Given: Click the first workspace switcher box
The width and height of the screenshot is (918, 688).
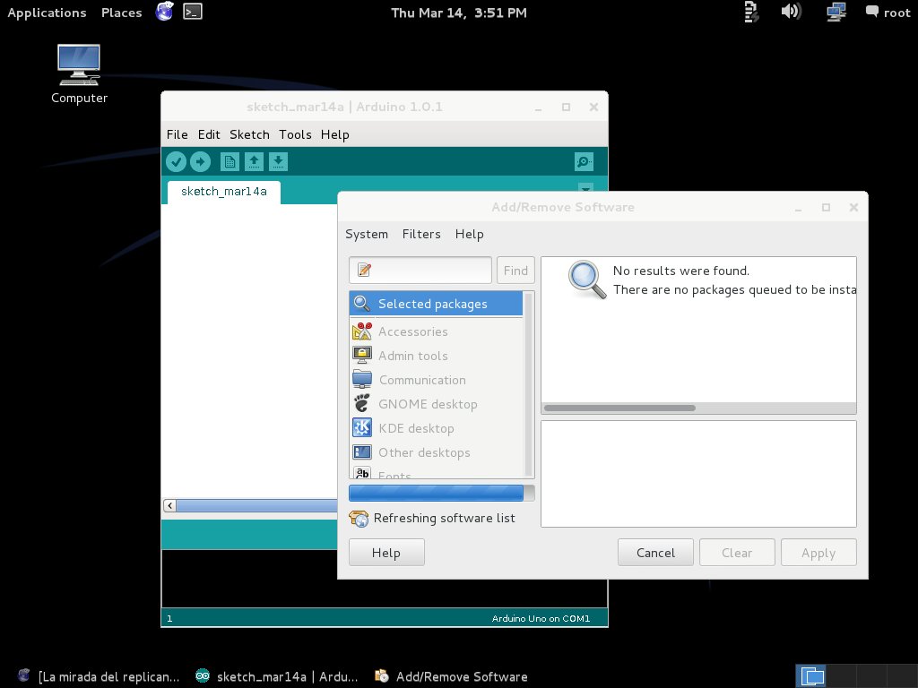Looking at the screenshot, I should (x=810, y=676).
